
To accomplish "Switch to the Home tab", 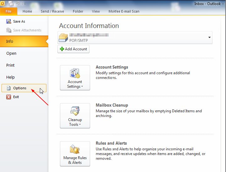I will coord(27,11).
